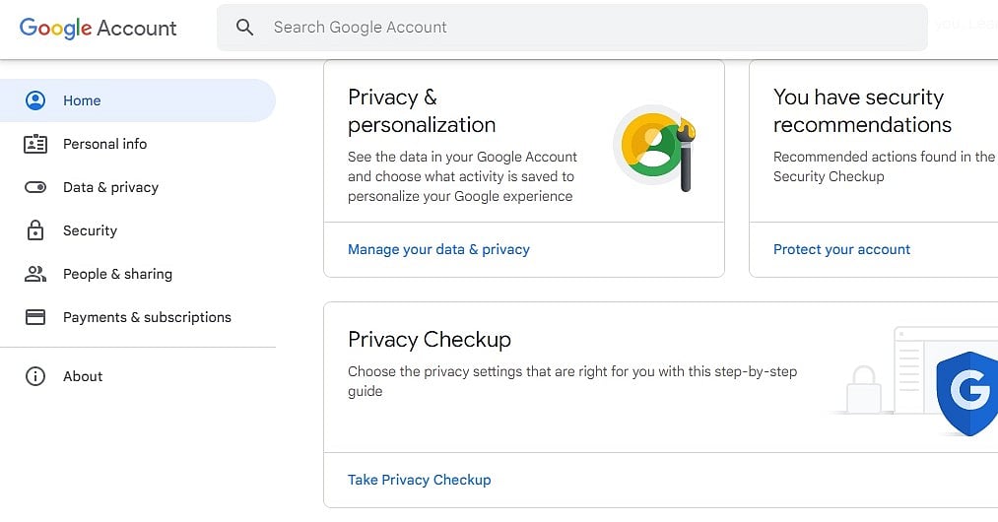Click the search magnifying glass icon
998x522 pixels.
(245, 28)
